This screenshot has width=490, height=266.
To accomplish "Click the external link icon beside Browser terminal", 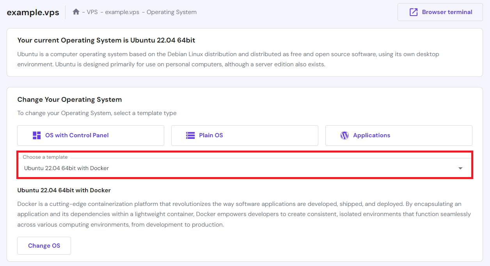I will coord(413,12).
